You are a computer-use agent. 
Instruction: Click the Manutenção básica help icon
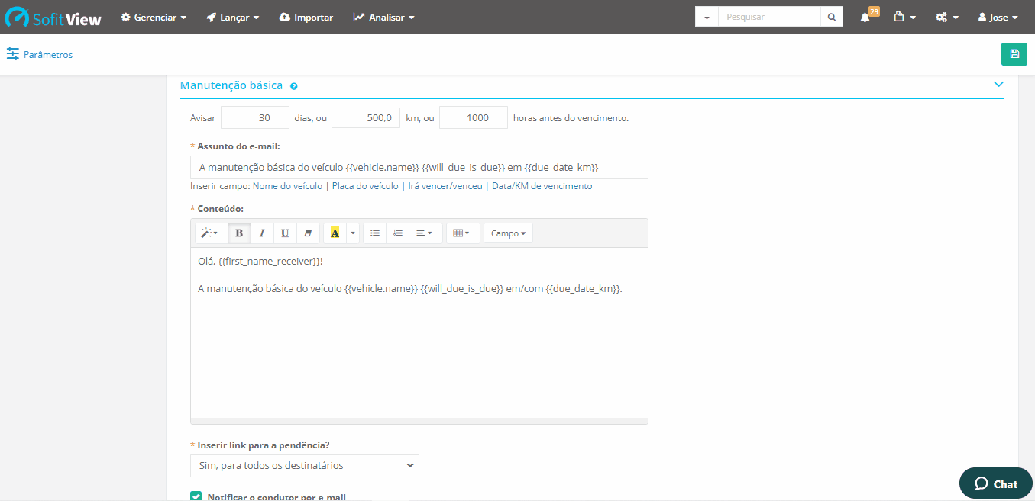coord(294,86)
